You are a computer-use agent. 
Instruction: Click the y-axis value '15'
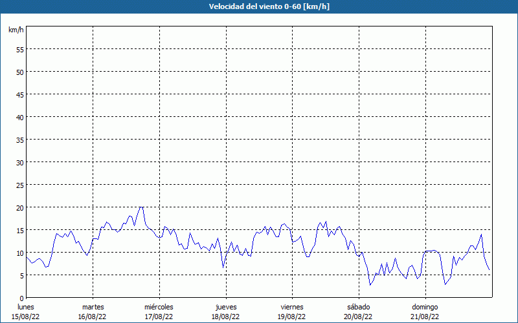pos(20,231)
